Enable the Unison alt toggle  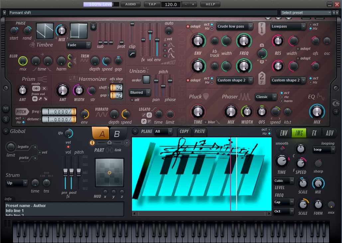coord(132,100)
